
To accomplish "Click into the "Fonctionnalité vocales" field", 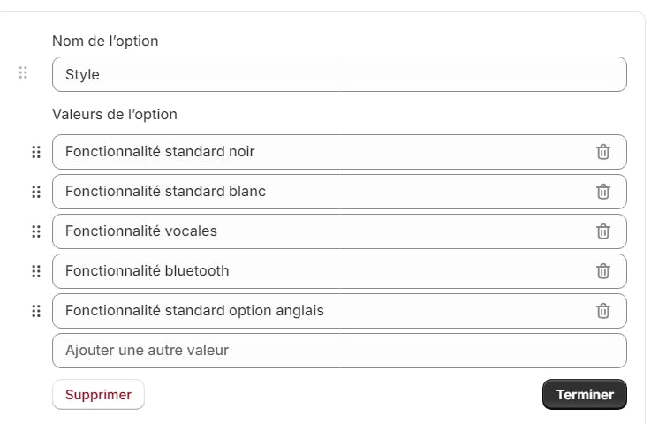I will (318, 231).
